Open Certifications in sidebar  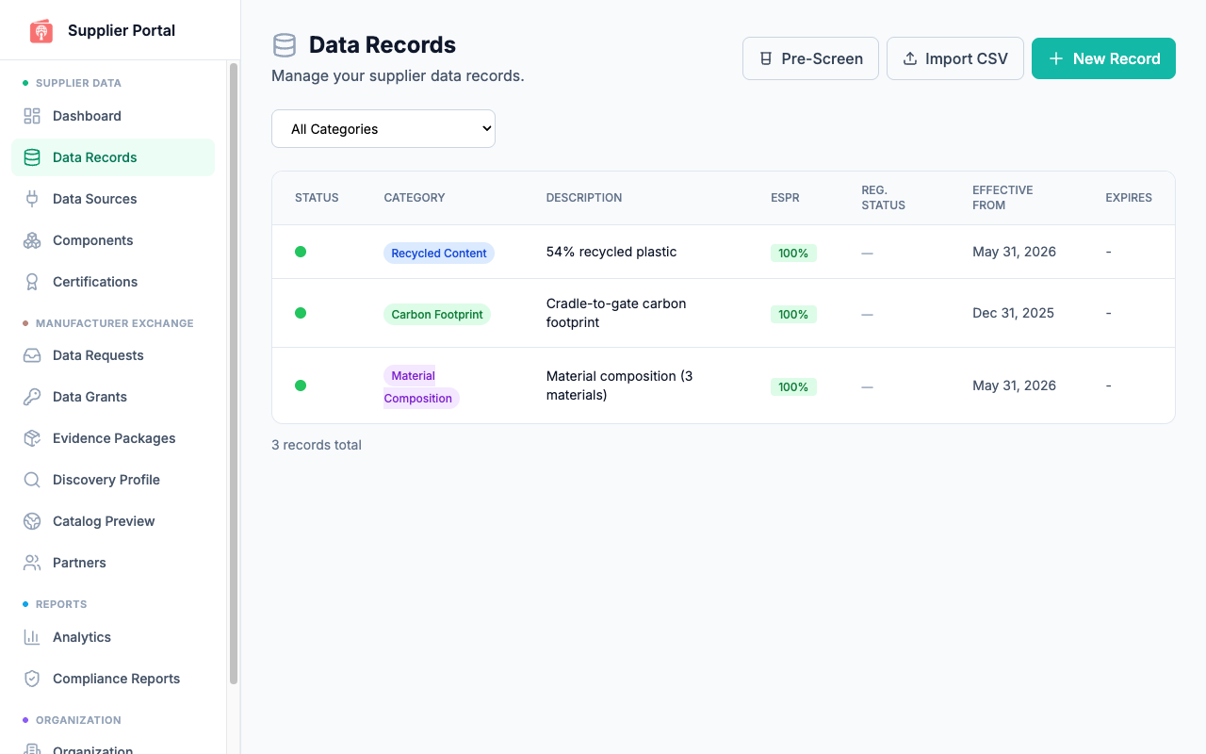(113, 282)
